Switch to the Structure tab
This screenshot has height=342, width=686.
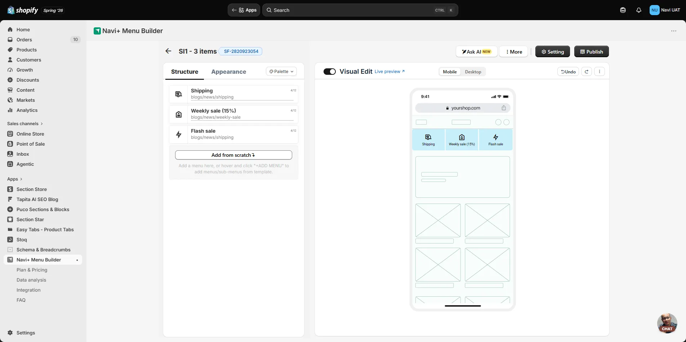click(x=184, y=72)
